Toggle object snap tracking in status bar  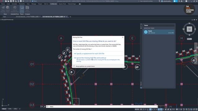tap(159, 109)
